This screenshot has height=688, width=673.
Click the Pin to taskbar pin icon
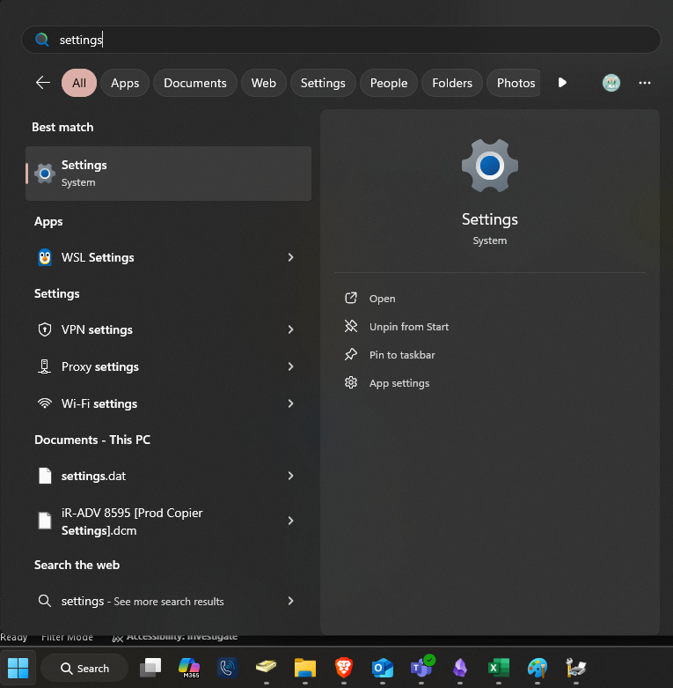coord(351,354)
